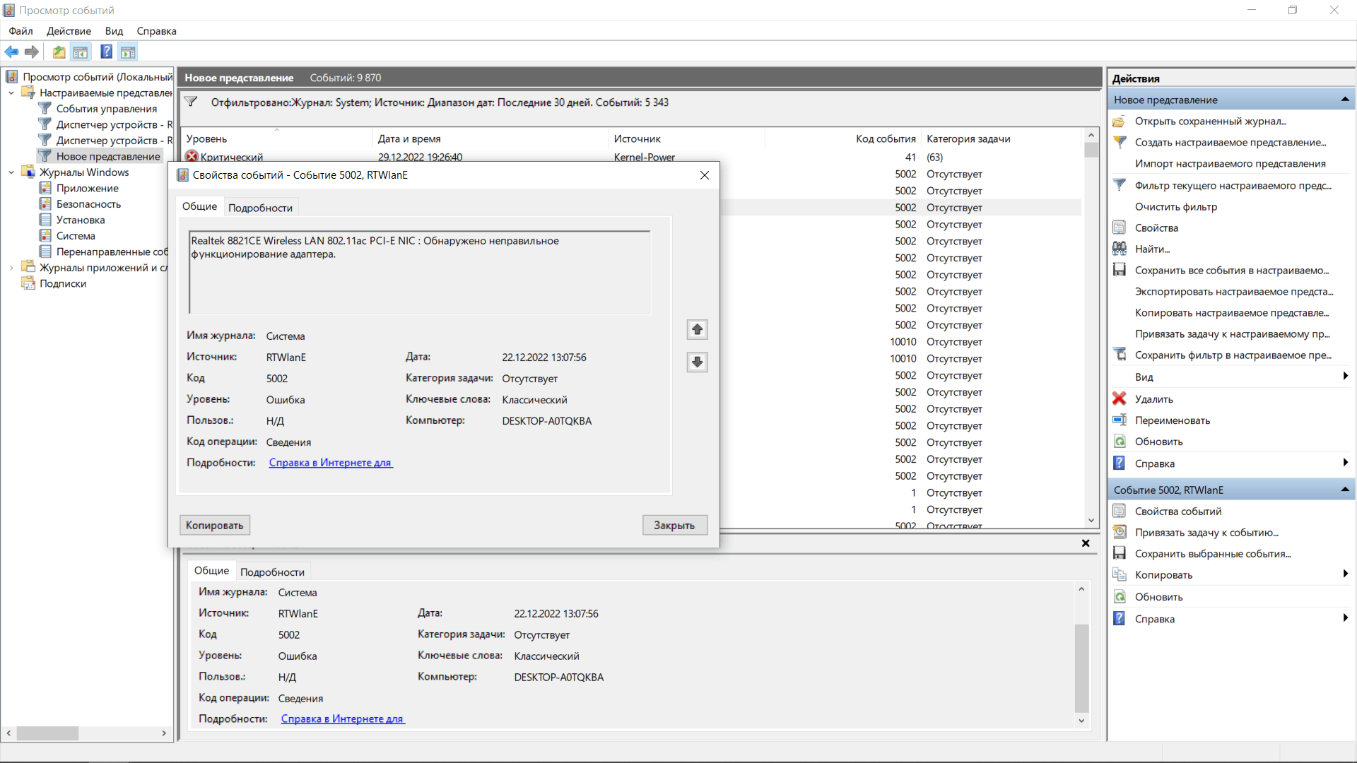Select Безопасность log in tree
1357x763 pixels.
click(88, 203)
